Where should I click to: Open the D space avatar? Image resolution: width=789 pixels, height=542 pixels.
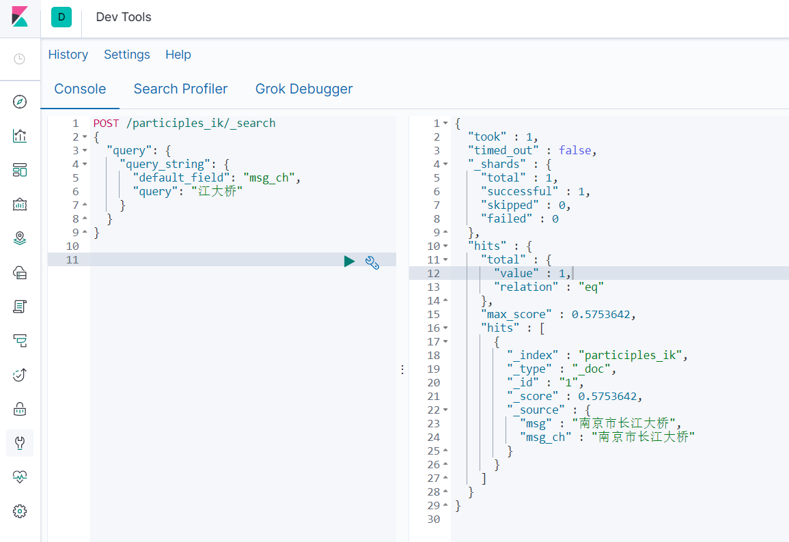coord(61,17)
